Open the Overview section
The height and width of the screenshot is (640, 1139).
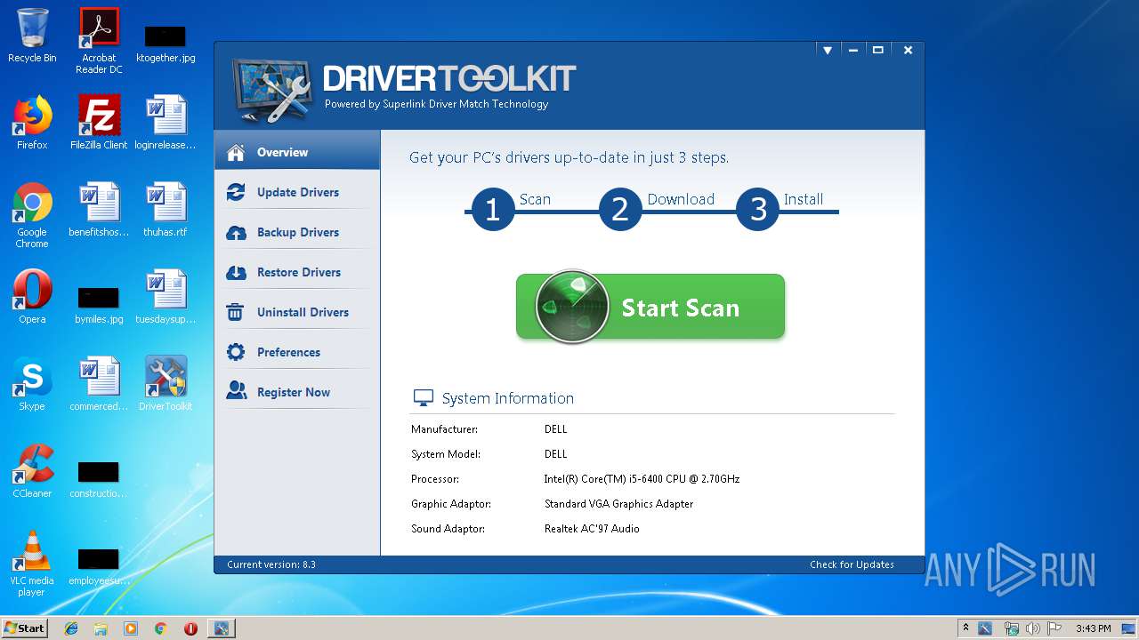297,152
